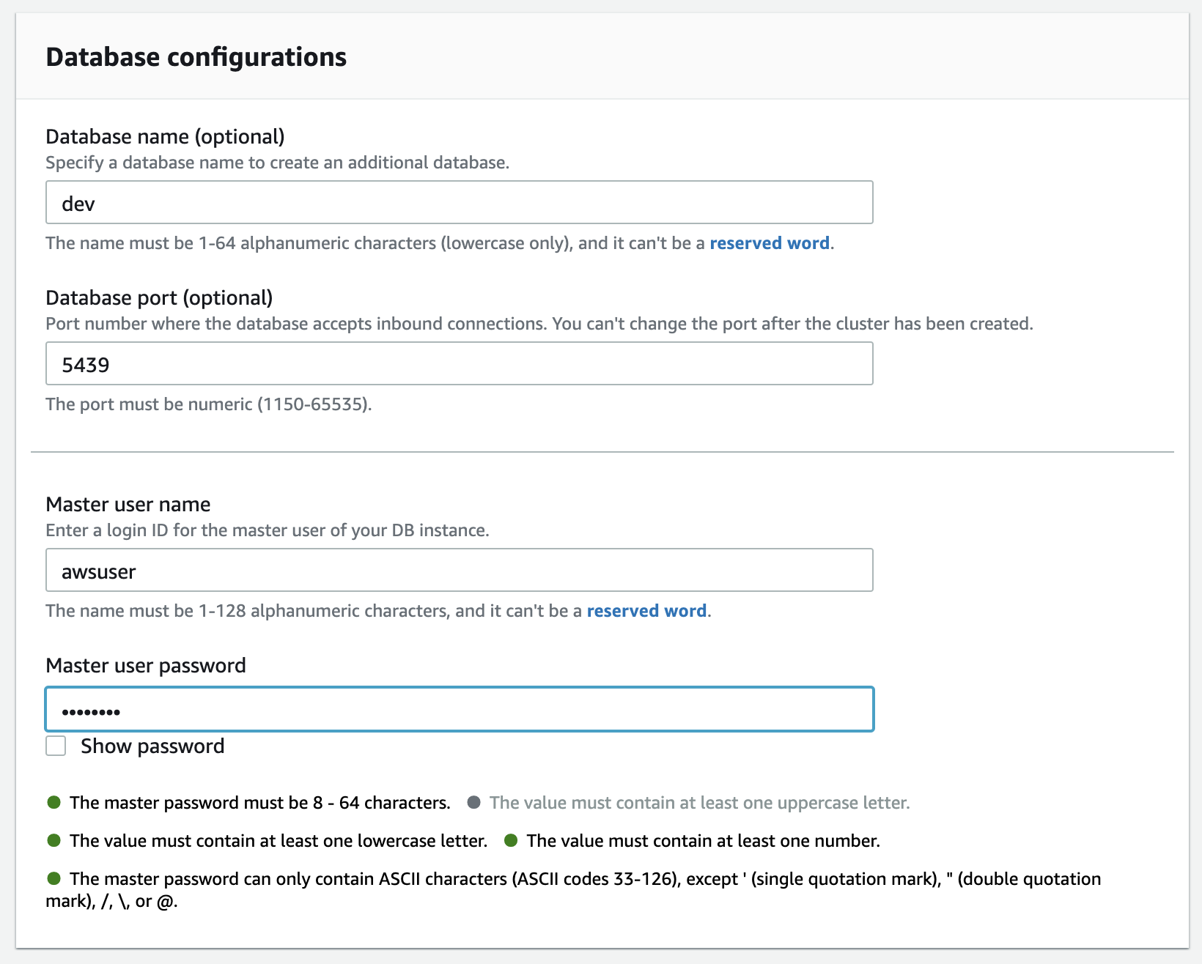Open the reserved word link under Master user name
The image size is (1202, 964).
click(646, 610)
